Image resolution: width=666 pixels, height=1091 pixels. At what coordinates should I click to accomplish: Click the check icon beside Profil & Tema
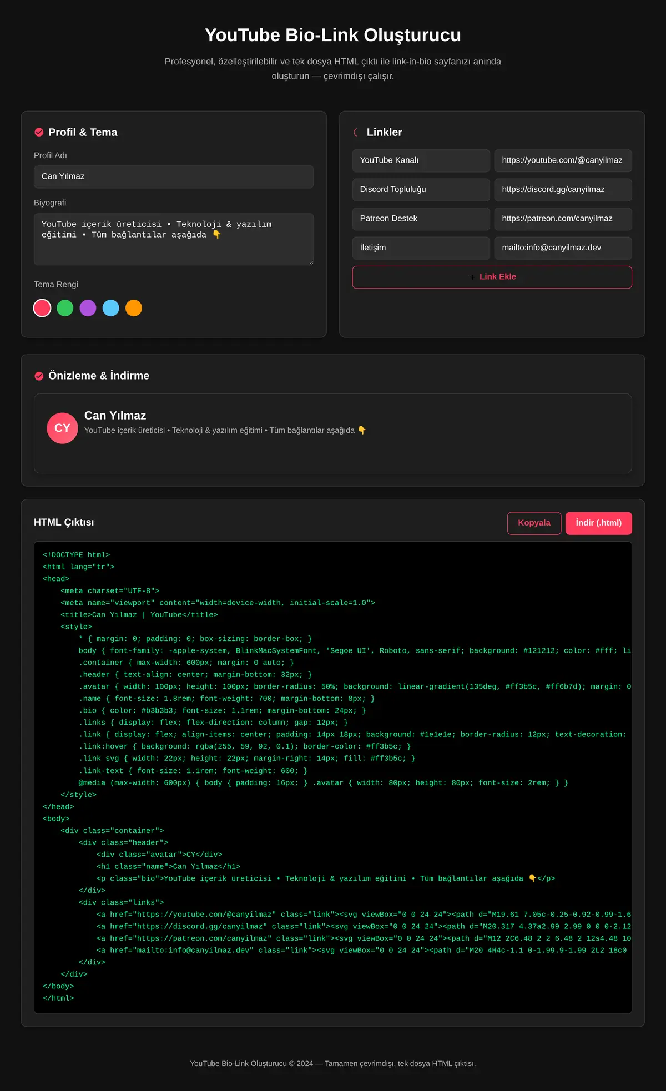(x=39, y=132)
